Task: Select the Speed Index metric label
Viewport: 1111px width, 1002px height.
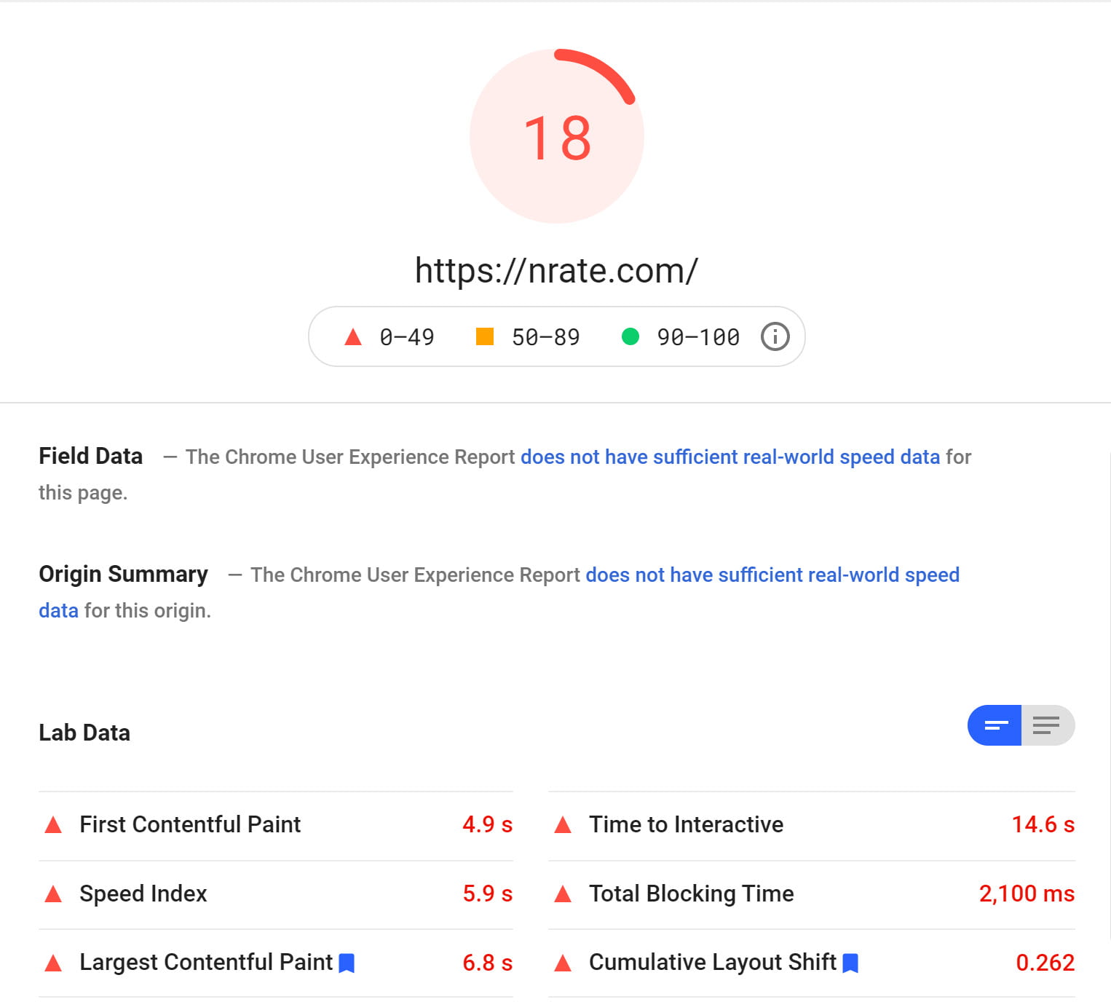Action: pos(143,893)
